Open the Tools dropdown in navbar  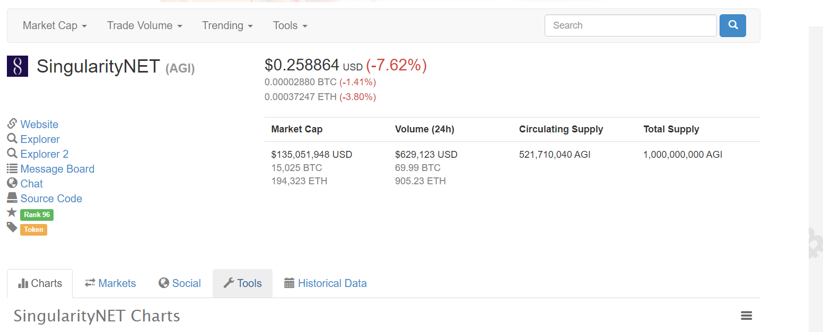(x=290, y=25)
